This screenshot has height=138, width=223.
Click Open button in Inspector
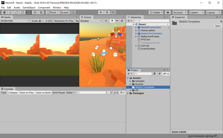click(218, 26)
